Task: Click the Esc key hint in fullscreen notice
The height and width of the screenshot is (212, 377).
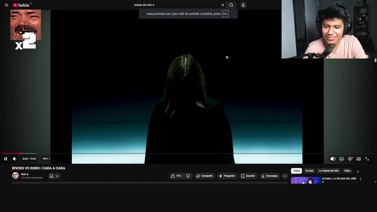Action: pos(225,14)
